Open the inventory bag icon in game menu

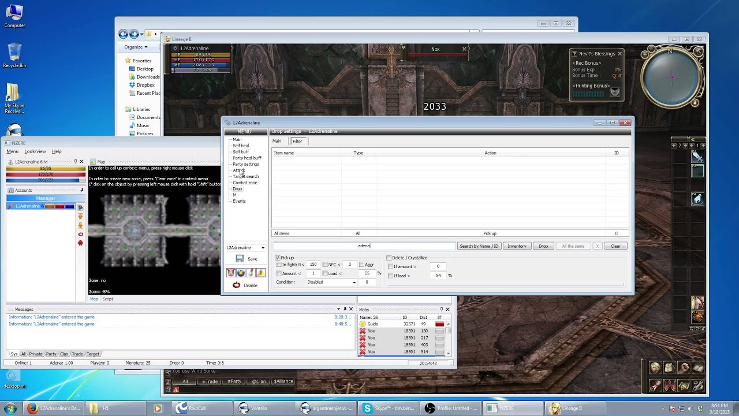[x=670, y=368]
